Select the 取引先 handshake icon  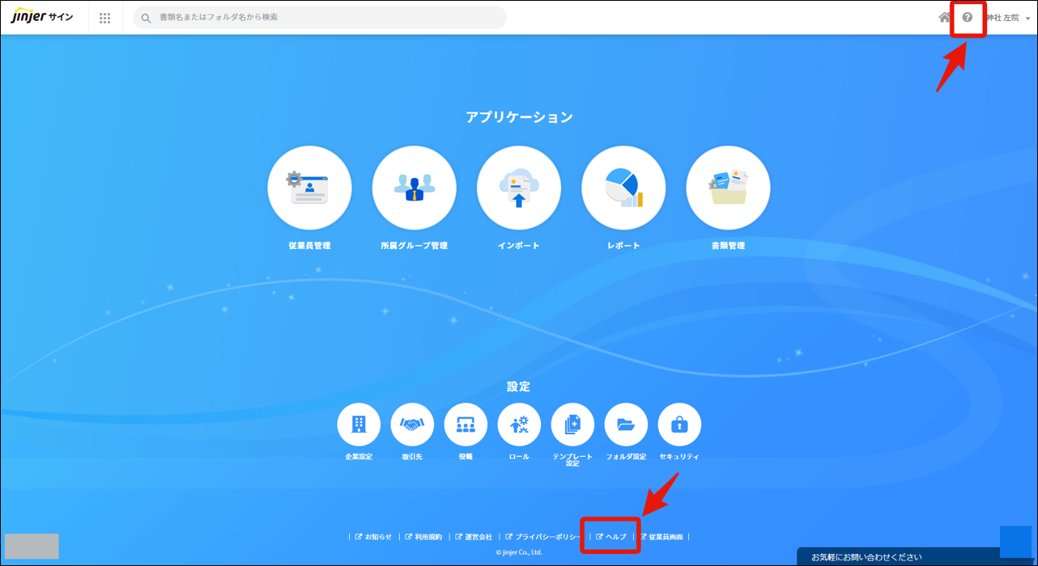412,424
